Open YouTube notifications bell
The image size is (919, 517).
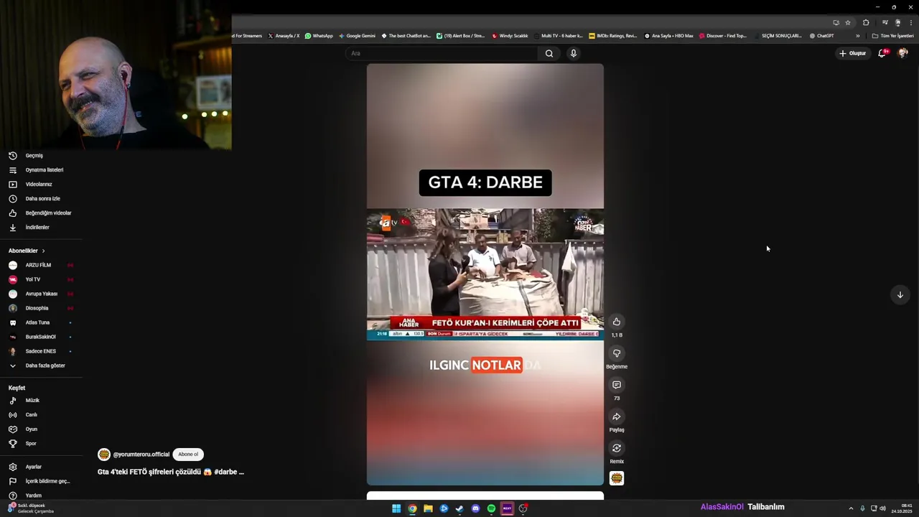coord(882,53)
